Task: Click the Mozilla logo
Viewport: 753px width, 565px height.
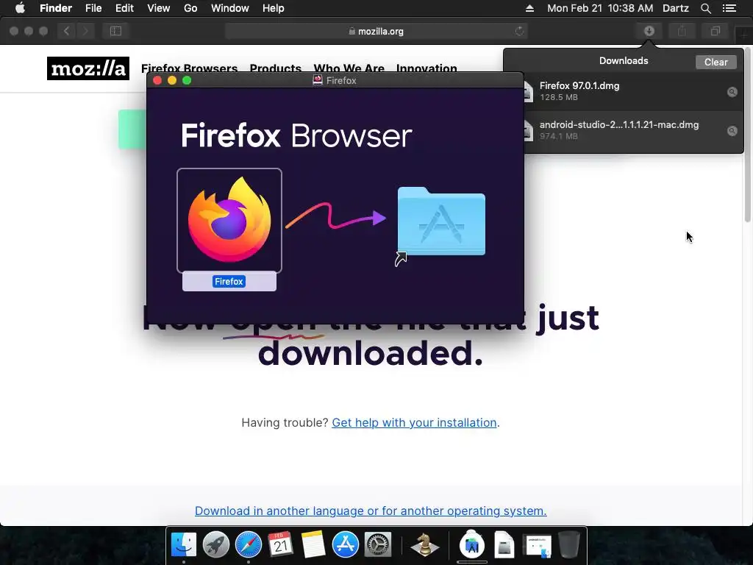Action: coord(88,68)
